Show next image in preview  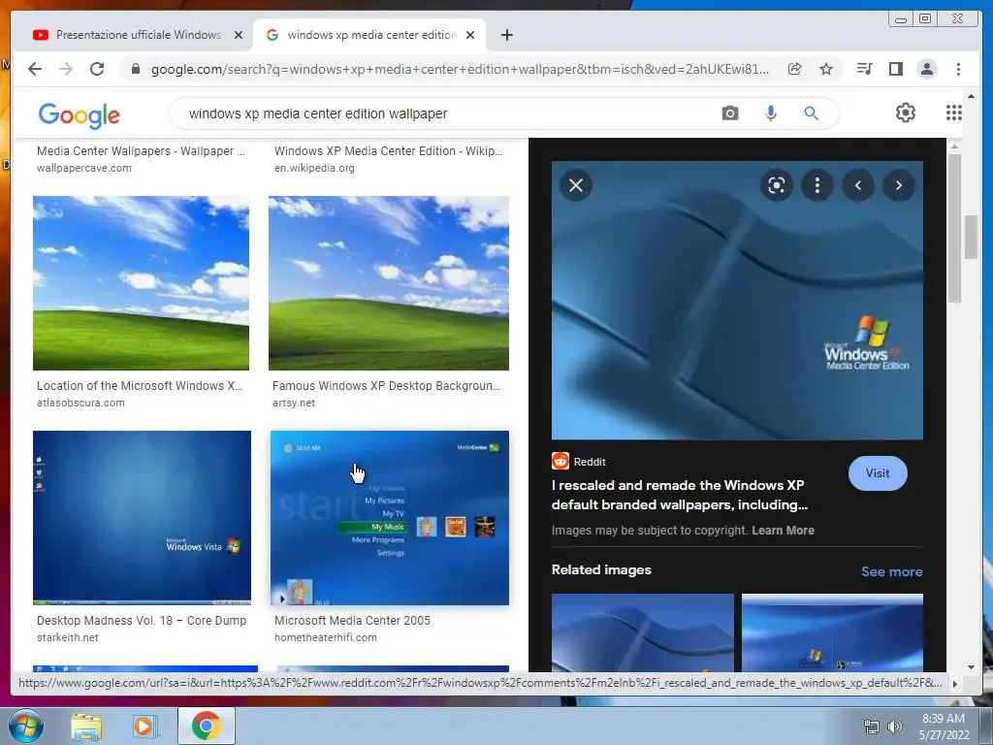(899, 185)
